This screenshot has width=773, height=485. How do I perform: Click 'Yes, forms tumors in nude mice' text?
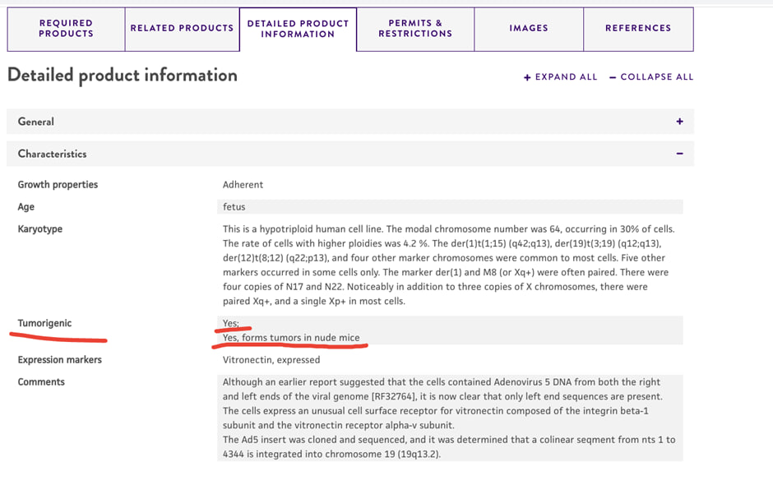click(291, 338)
